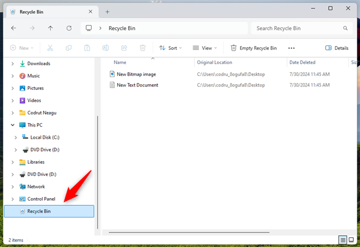The image size is (360, 247).
Task: Click the Delete trash icon in toolbar
Action: coord(143,48)
